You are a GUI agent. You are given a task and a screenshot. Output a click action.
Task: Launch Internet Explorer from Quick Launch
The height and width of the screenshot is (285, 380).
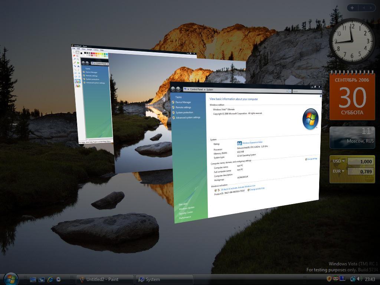[50, 279]
